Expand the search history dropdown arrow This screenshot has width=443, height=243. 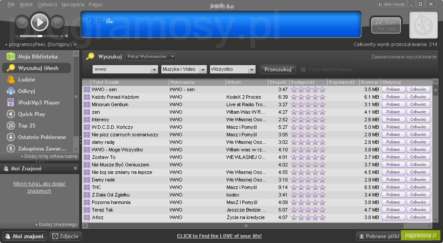(154, 69)
